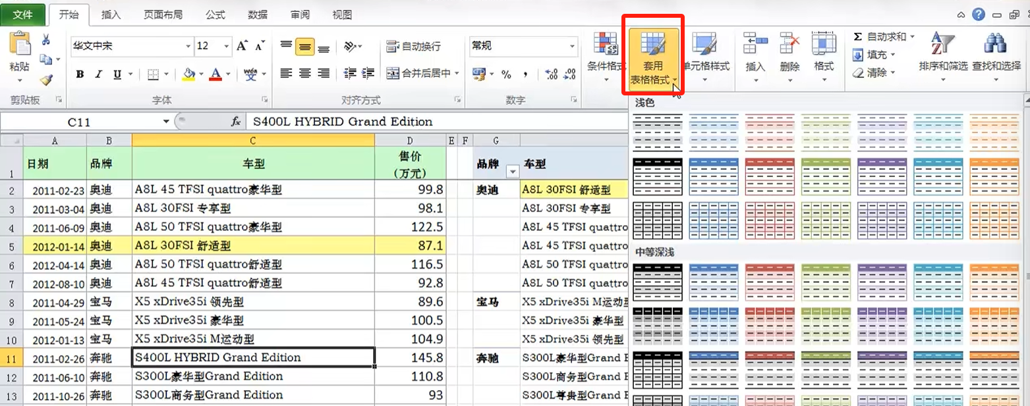Image resolution: width=1030 pixels, height=406 pixels.
Task: Switch to the 页面布局 tab
Action: pos(163,14)
